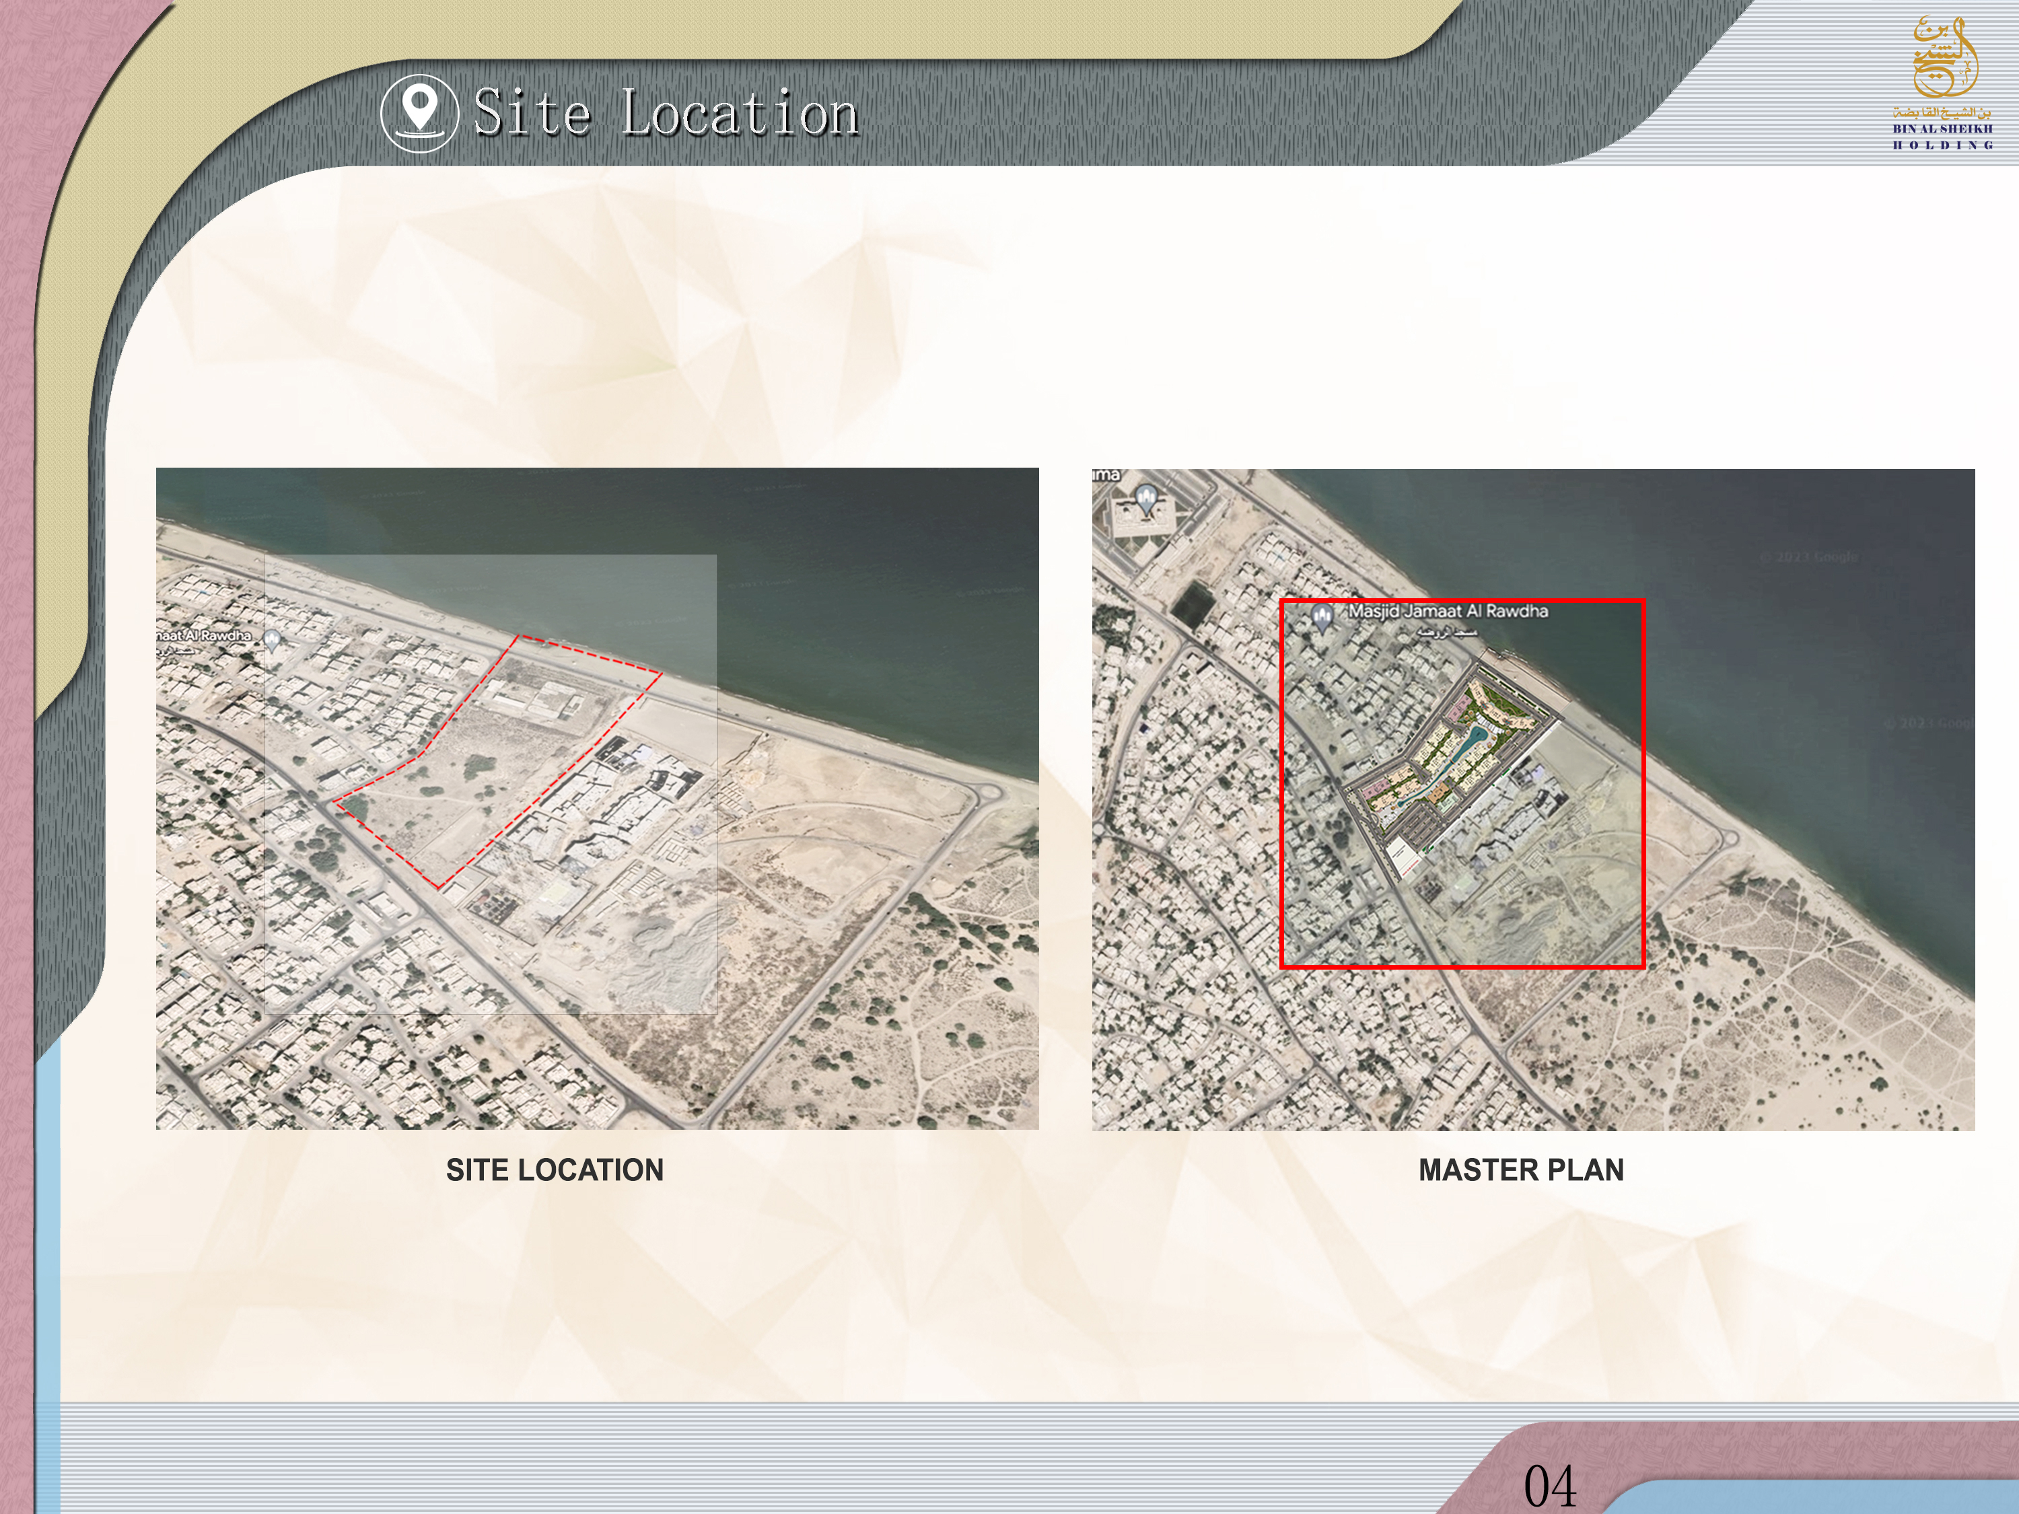Select the "MASTER PLAN" caption
Image resolution: width=2019 pixels, height=1514 pixels.
coord(1520,1170)
